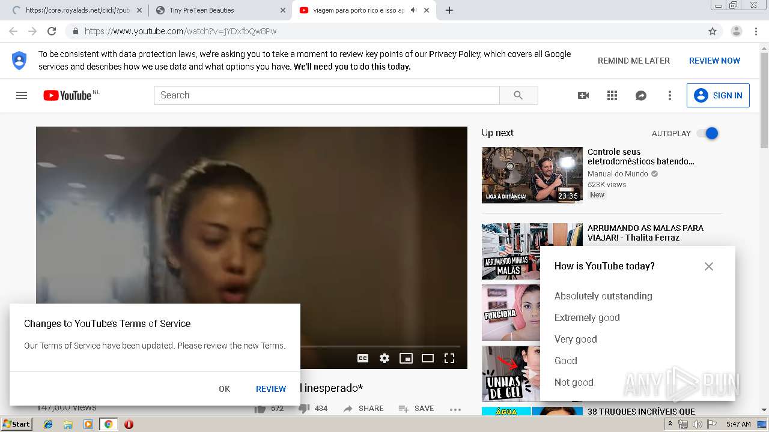Open the 'Arrumando minhas malas' thumbnail
Screen dimensions: 769x432
pos(511,251)
